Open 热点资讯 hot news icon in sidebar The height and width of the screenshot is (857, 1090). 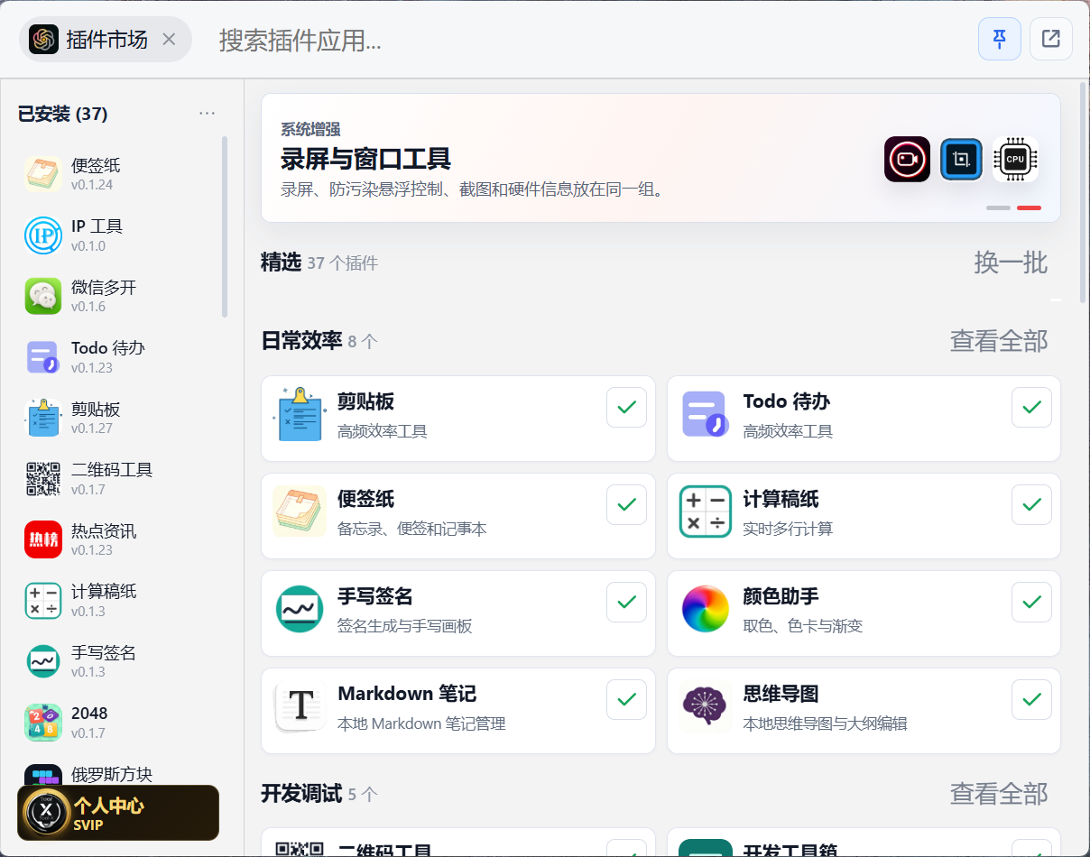[x=42, y=539]
